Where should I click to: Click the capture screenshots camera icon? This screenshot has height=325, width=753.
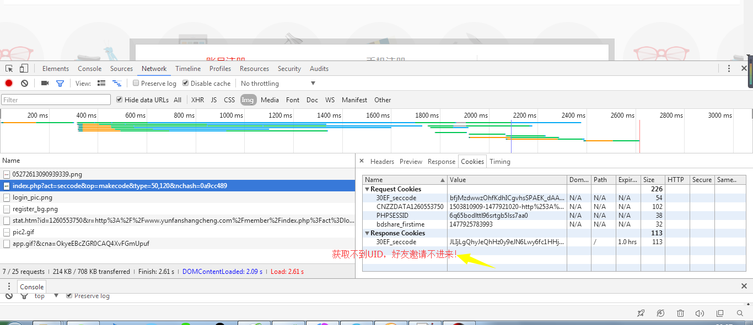coord(45,83)
